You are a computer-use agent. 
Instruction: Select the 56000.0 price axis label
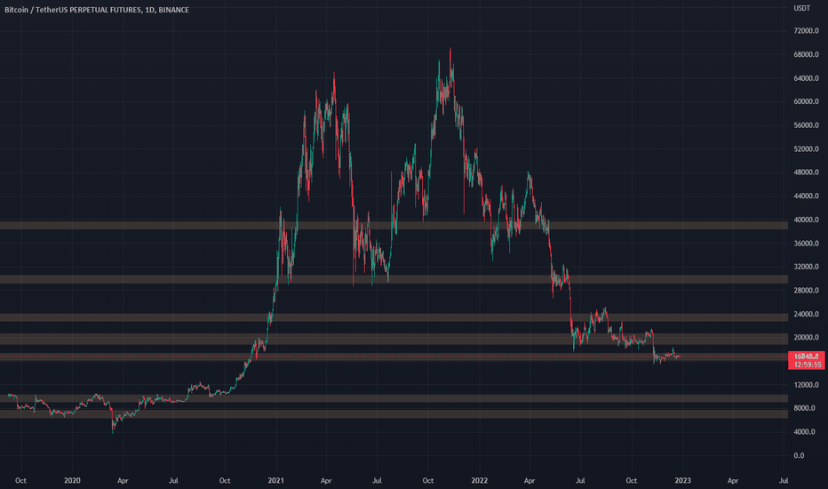806,125
